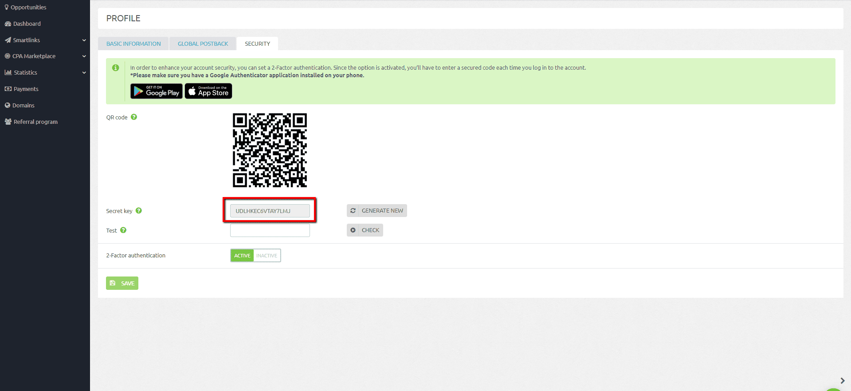The image size is (851, 391).
Task: Open Referral program page
Action: click(x=35, y=122)
